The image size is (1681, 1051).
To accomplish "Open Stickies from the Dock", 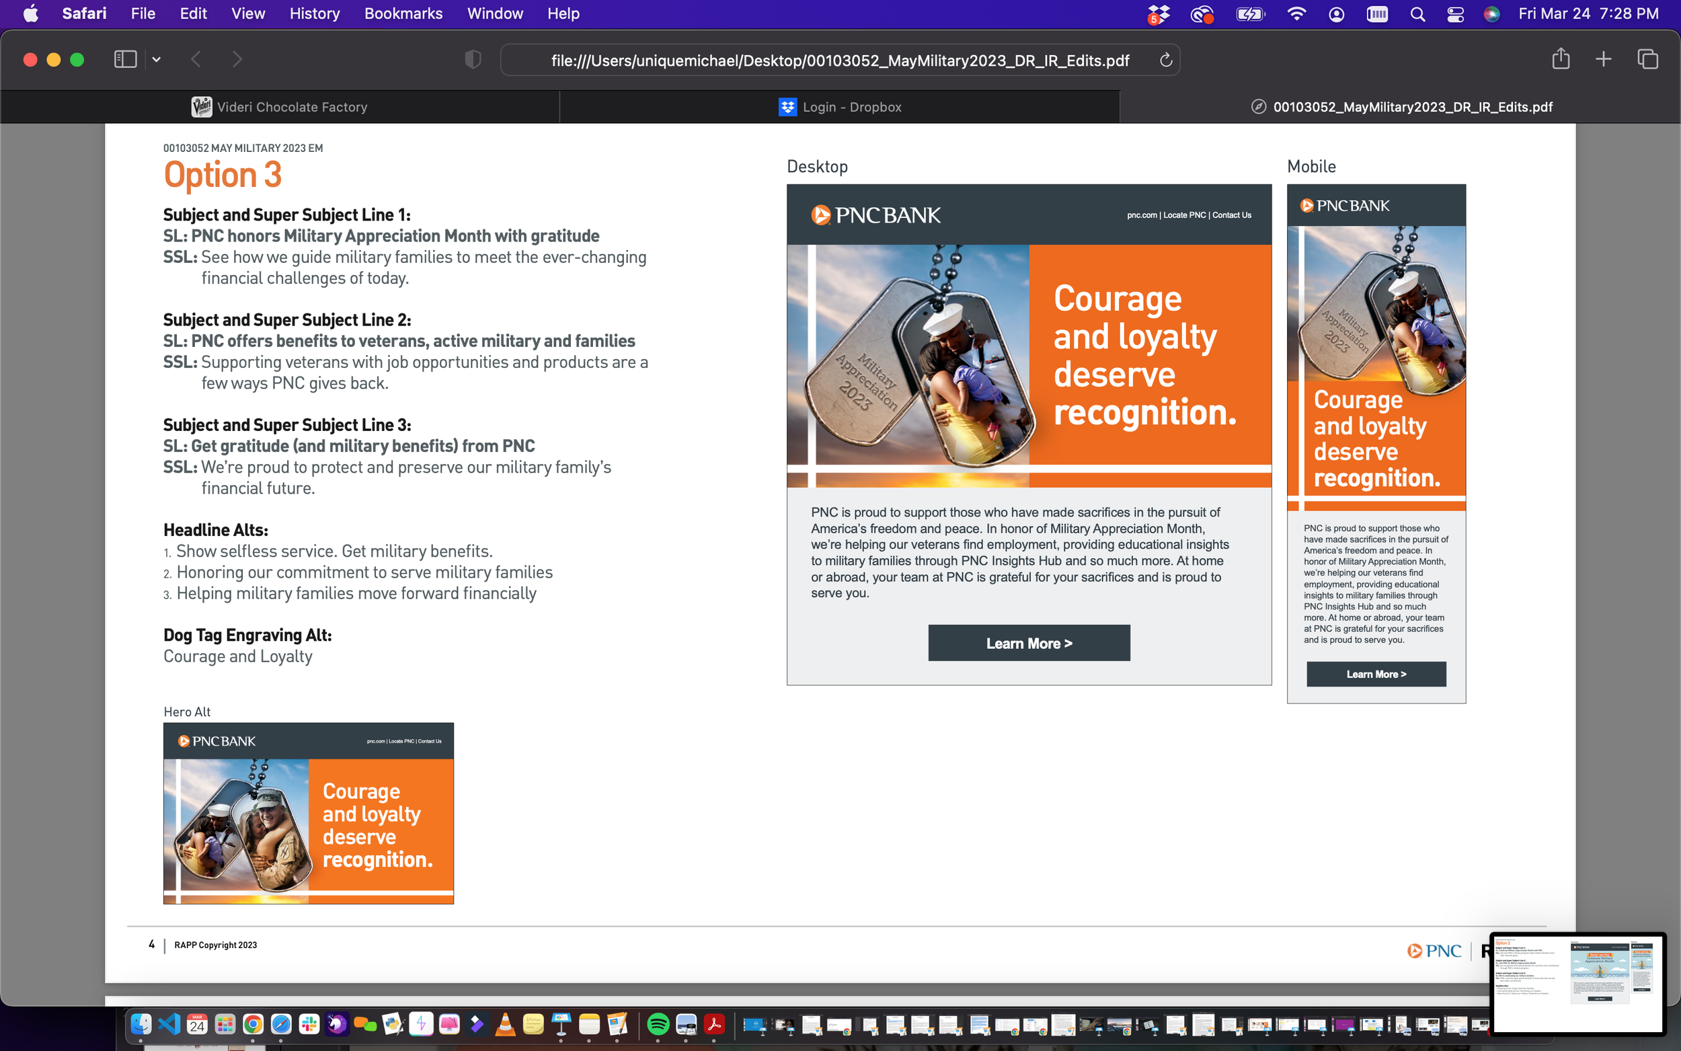I will pos(533,1024).
